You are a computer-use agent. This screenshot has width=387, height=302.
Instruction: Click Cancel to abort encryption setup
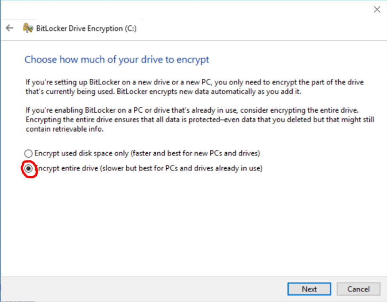[358, 289]
